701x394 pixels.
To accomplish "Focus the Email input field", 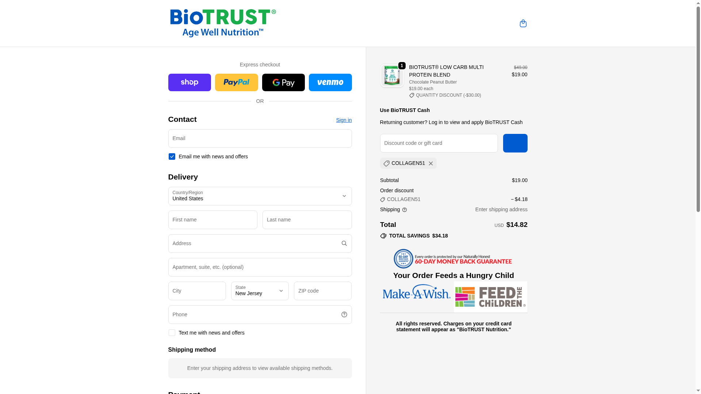I will pyautogui.click(x=260, y=138).
